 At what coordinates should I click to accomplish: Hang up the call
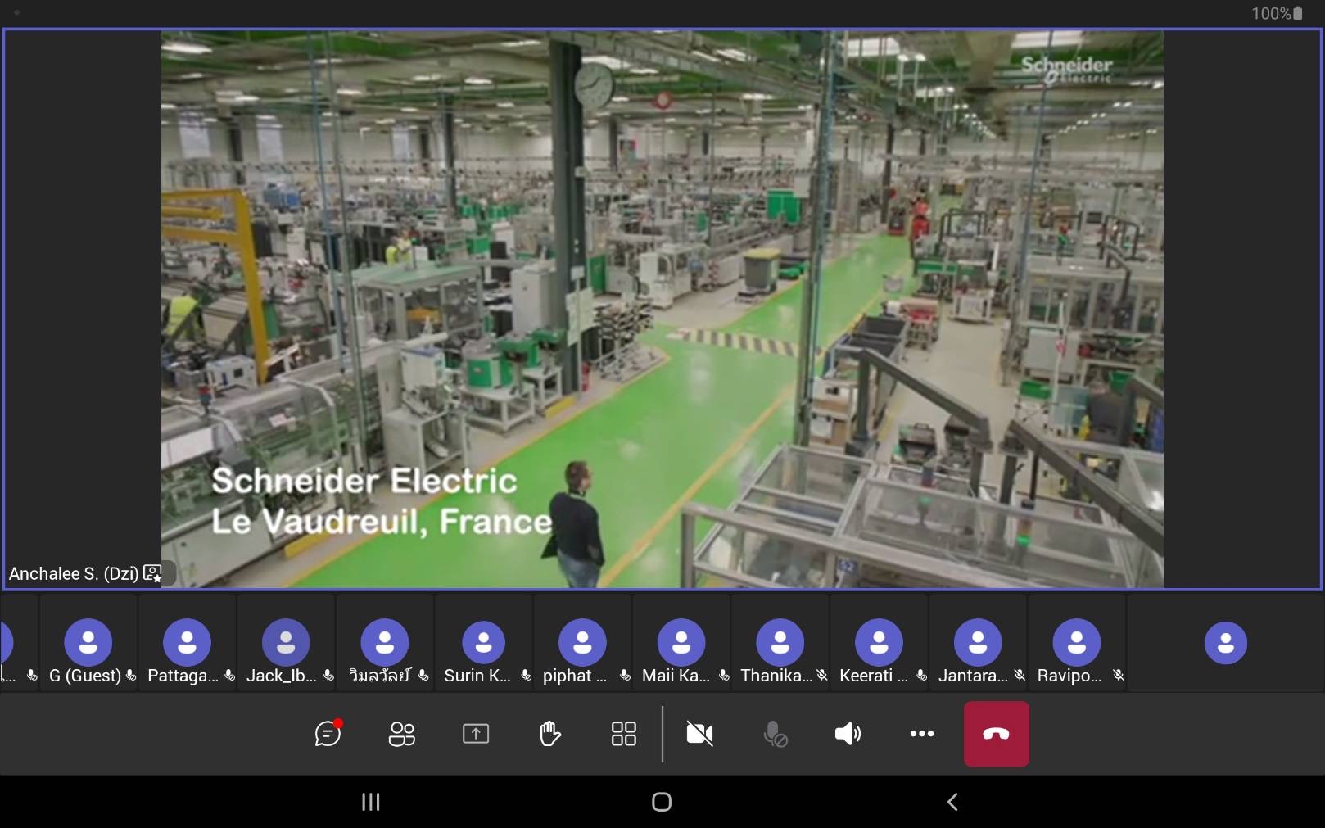click(997, 734)
